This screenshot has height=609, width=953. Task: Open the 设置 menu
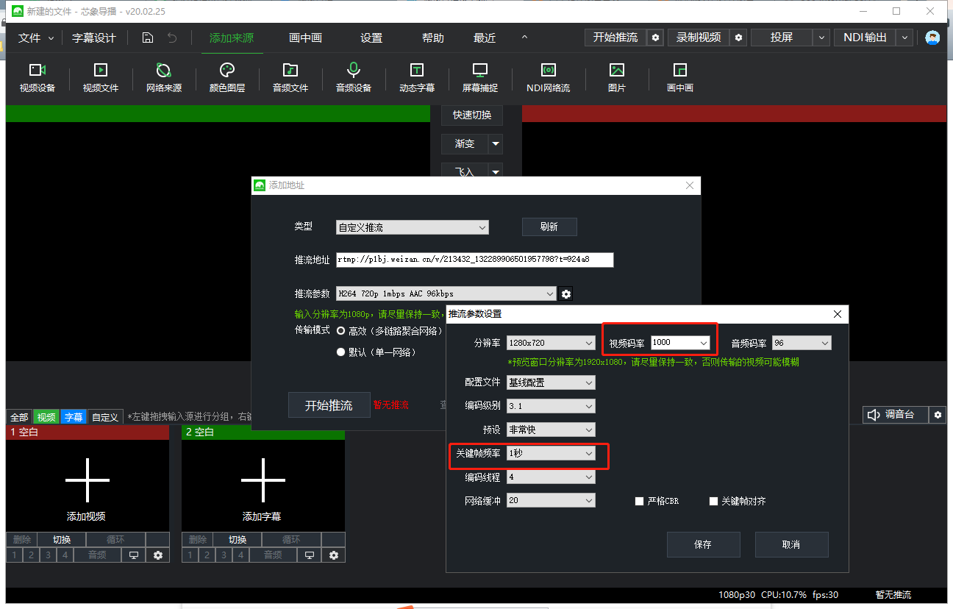(x=371, y=38)
